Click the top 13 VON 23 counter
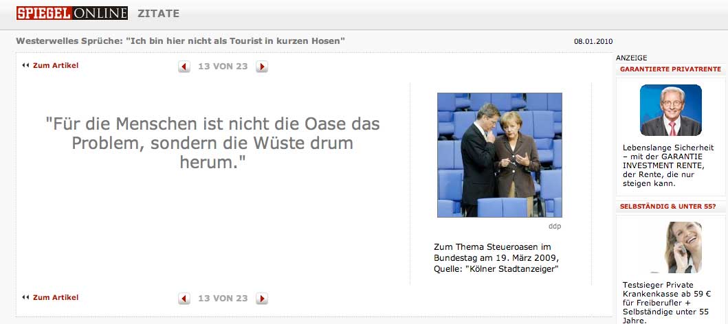This screenshot has height=324, width=728. coord(223,67)
